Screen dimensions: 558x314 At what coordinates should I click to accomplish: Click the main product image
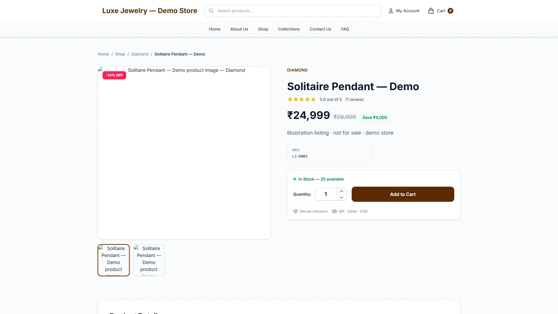[x=184, y=153]
